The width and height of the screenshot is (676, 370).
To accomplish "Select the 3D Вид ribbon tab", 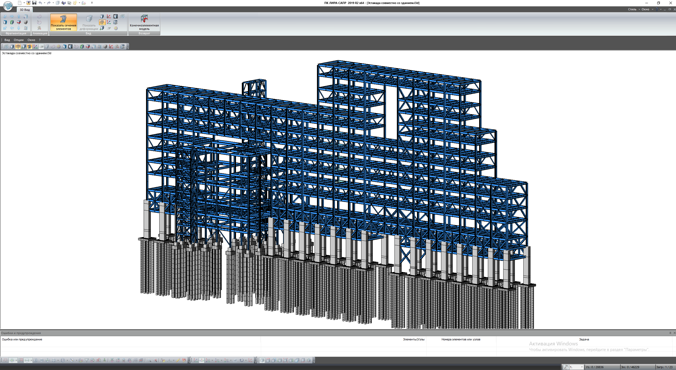I will tap(25, 10).
